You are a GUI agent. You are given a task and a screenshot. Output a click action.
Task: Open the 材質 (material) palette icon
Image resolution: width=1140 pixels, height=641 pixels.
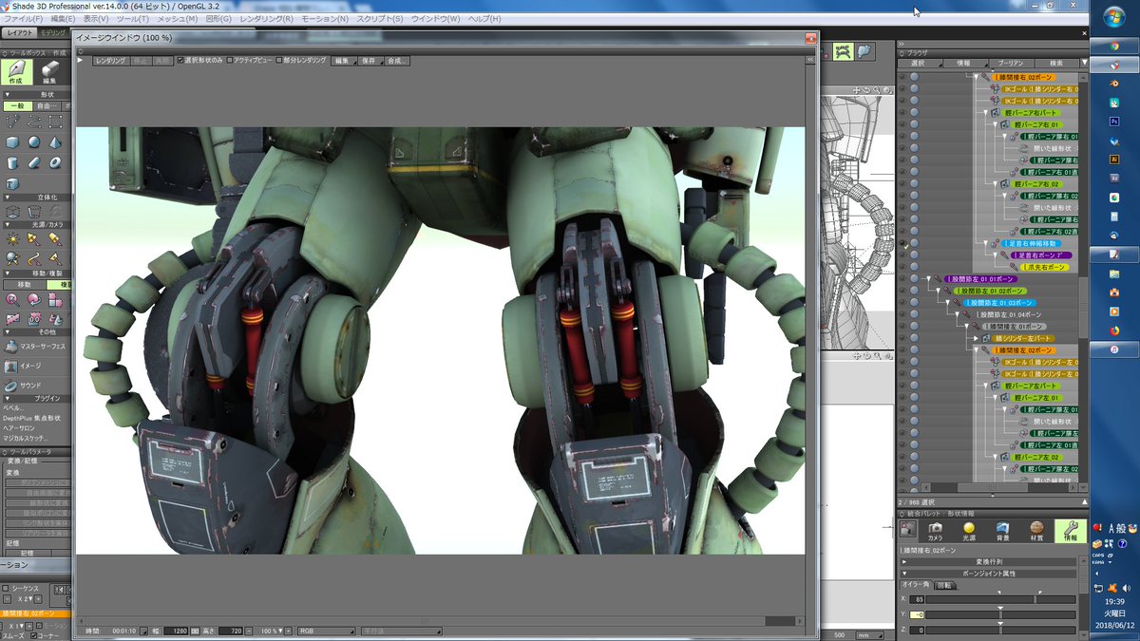tap(1036, 531)
